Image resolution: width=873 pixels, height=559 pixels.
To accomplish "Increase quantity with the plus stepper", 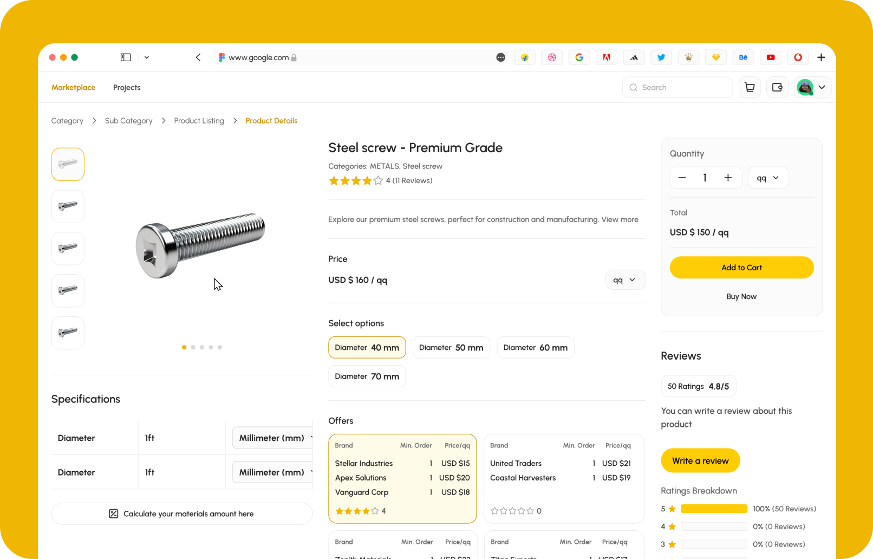I will pos(728,178).
